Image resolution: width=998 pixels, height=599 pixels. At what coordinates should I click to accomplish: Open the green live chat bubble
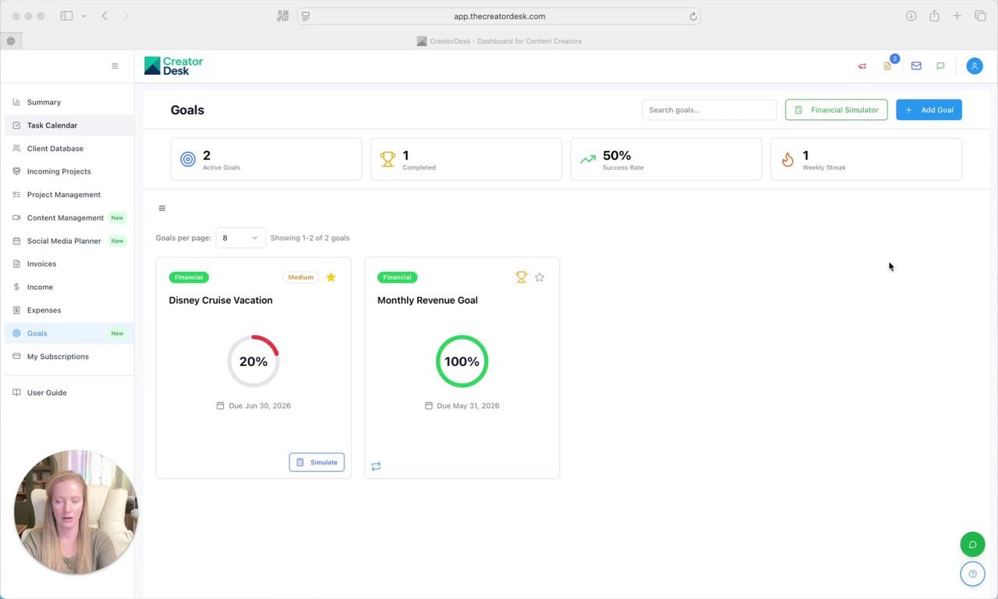coord(972,544)
